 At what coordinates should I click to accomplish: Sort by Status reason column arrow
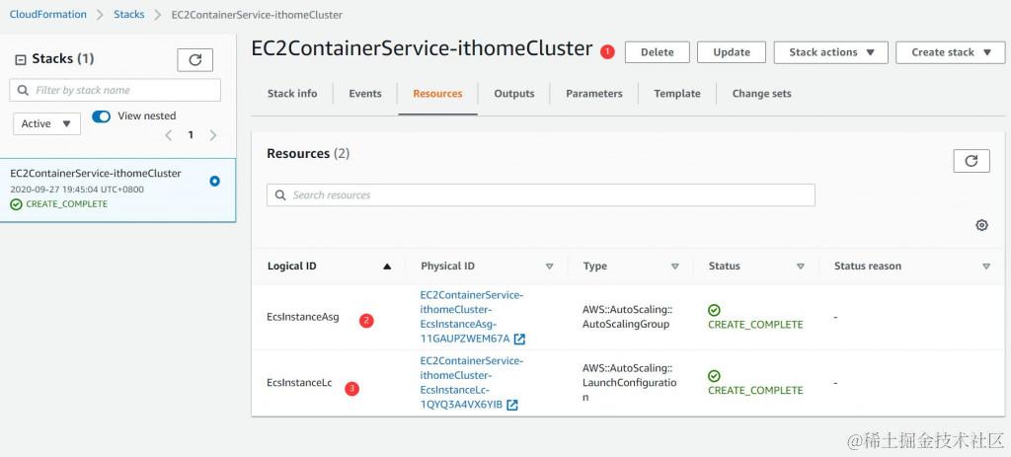coord(986,267)
